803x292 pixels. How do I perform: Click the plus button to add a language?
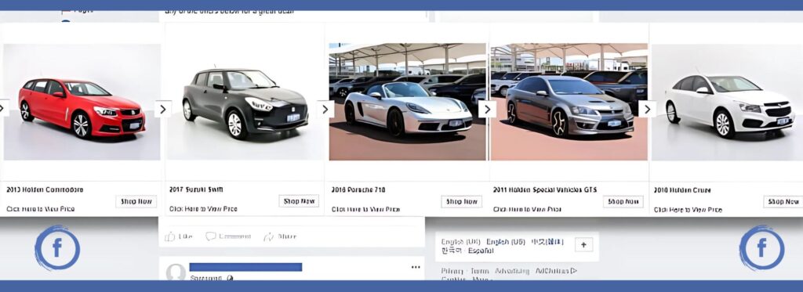point(583,245)
